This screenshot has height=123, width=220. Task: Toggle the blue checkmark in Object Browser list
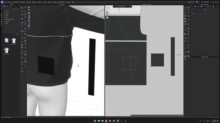(x=193, y=14)
